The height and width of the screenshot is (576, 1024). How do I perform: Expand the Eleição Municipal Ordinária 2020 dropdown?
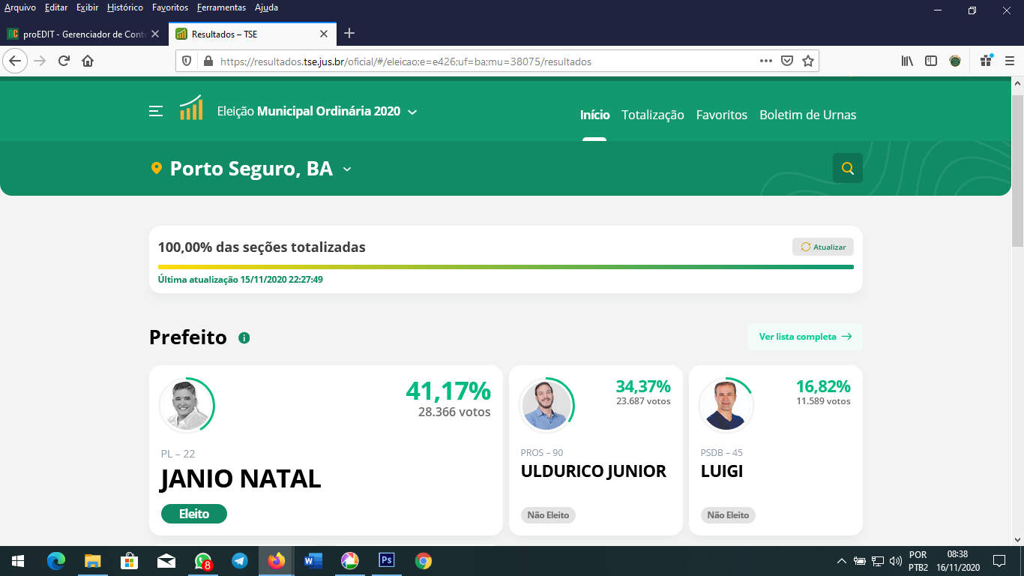[412, 112]
